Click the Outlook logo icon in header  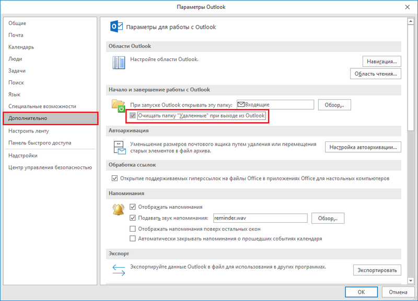pyautogui.click(x=117, y=27)
